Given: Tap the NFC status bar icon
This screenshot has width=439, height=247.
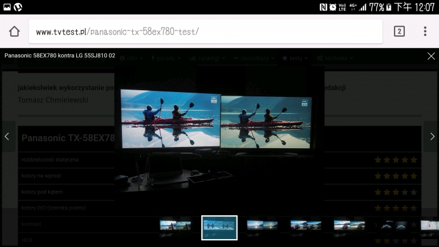Looking at the screenshot, I should 323,7.
